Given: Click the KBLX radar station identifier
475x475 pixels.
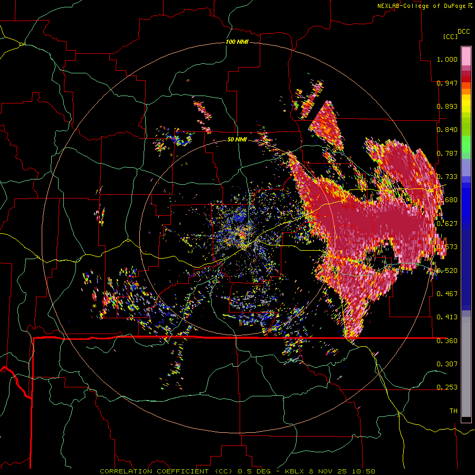Looking at the screenshot, I should tap(294, 471).
